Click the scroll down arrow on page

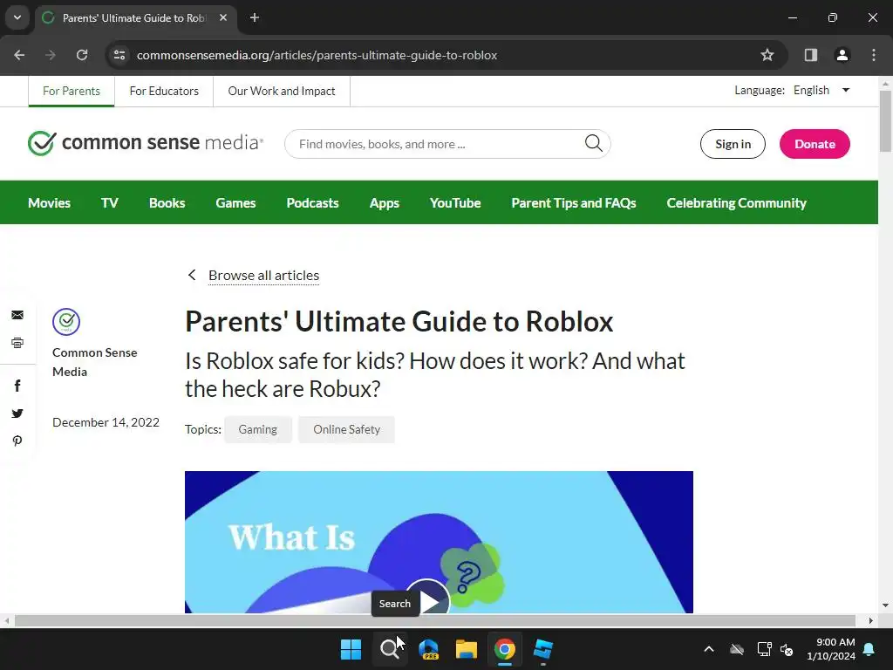tap(885, 605)
